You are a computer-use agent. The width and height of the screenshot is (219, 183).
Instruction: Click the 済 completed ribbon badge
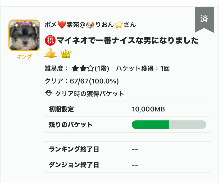[x=204, y=19]
